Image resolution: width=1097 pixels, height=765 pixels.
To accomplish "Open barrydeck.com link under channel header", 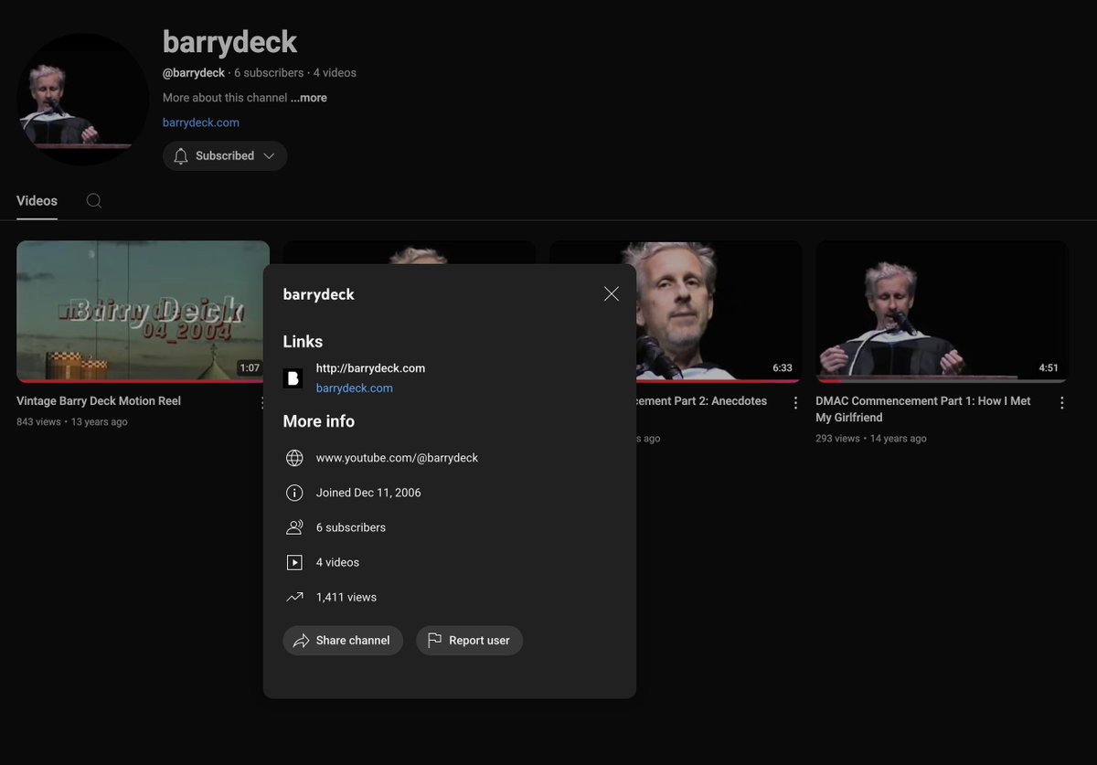I will (201, 122).
